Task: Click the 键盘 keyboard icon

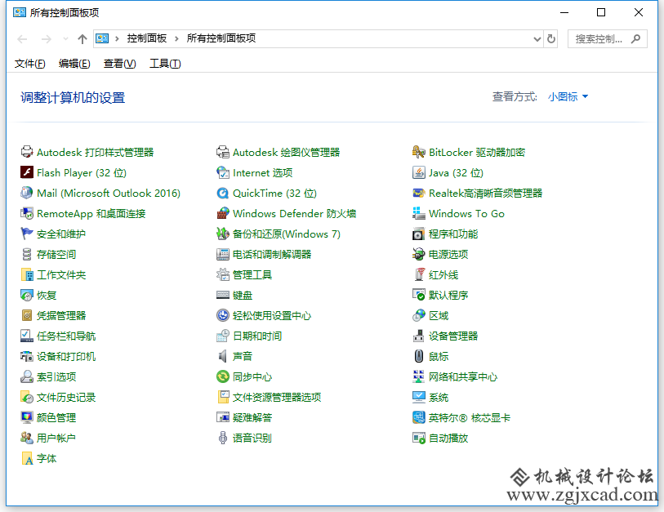Action: coord(223,295)
